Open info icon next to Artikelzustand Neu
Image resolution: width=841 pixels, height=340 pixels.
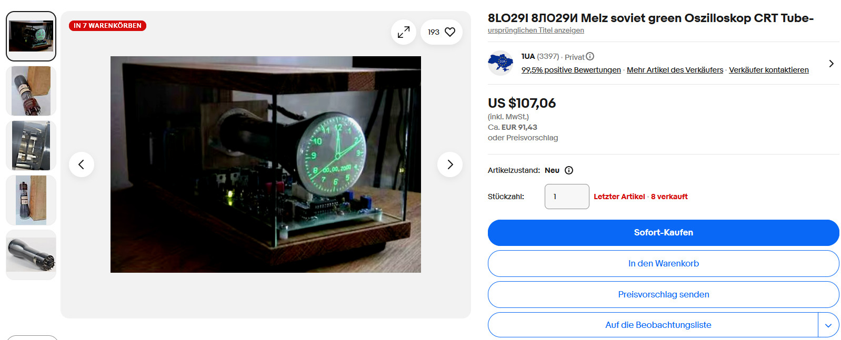tap(569, 170)
